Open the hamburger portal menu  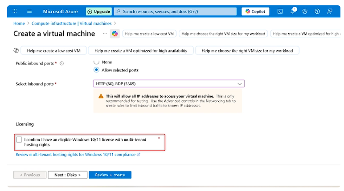29,12
